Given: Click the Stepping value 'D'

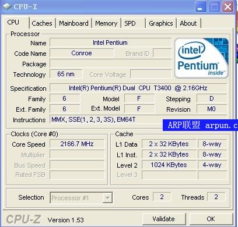Looking at the screenshot, I should coord(212,98).
